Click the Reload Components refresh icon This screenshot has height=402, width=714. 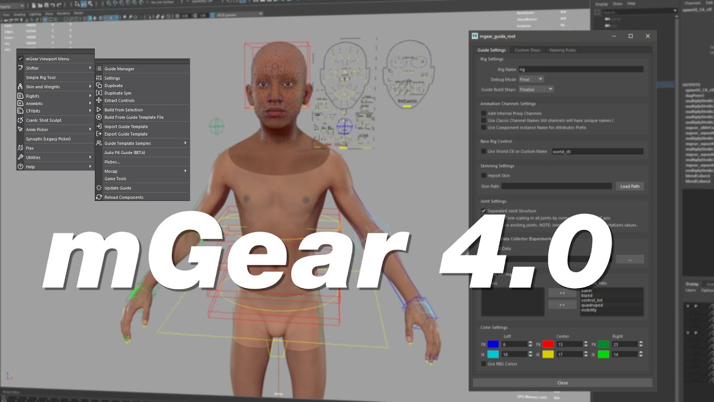99,197
